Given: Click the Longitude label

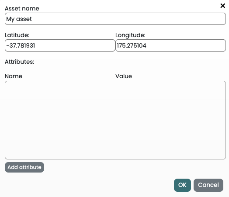Looking at the screenshot, I should [x=130, y=35].
